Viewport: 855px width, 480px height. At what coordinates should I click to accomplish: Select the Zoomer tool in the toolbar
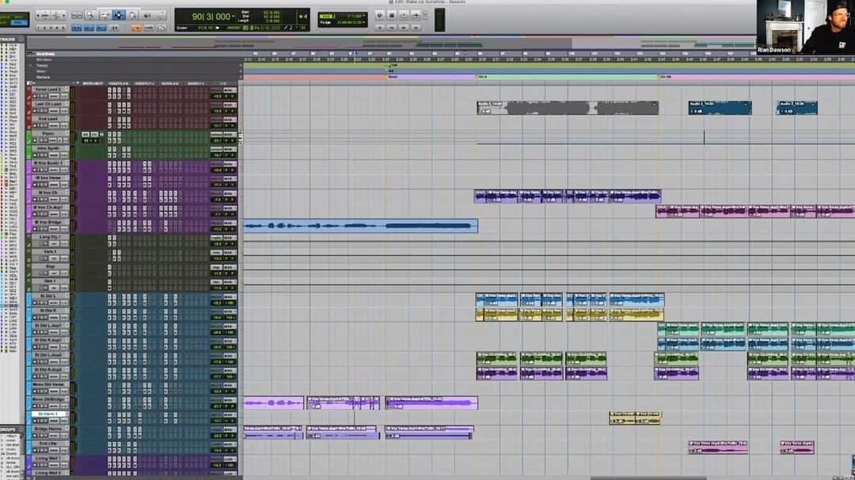coord(90,15)
